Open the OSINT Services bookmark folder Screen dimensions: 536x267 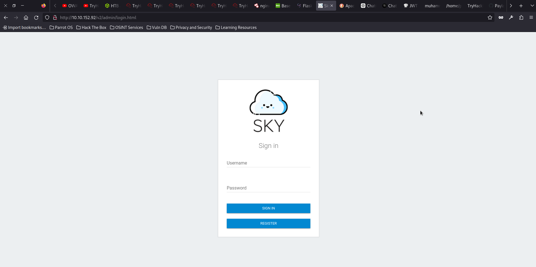127,28
